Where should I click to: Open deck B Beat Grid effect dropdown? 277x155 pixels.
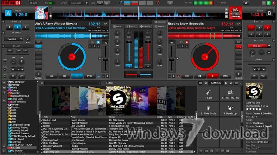click(269, 46)
